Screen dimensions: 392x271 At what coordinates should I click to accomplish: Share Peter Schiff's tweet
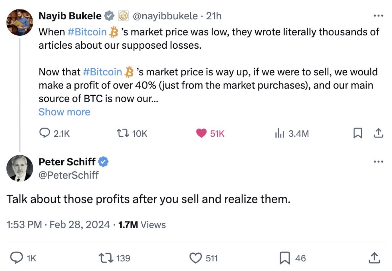pyautogui.click(x=374, y=258)
